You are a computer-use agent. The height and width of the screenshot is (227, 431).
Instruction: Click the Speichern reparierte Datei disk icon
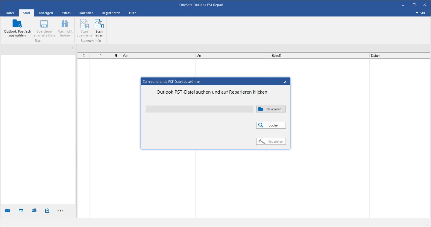click(x=44, y=24)
